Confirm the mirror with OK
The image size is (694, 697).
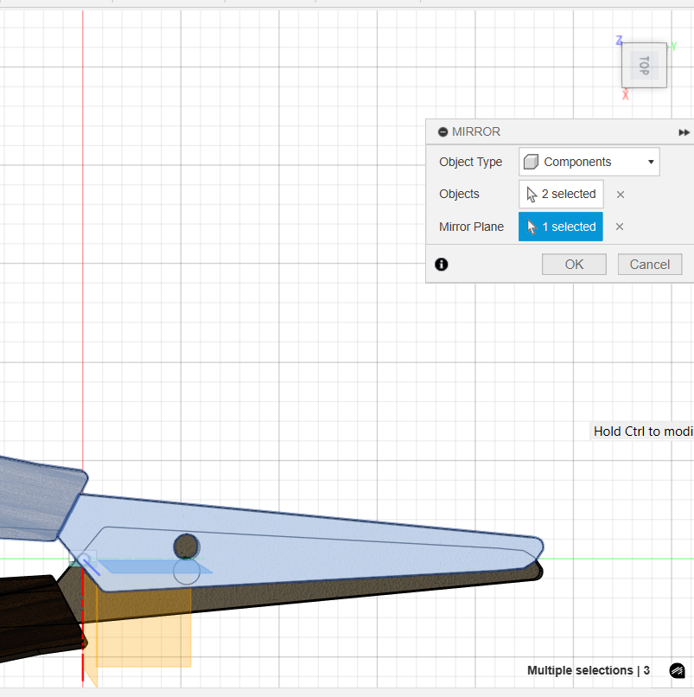[x=574, y=265]
